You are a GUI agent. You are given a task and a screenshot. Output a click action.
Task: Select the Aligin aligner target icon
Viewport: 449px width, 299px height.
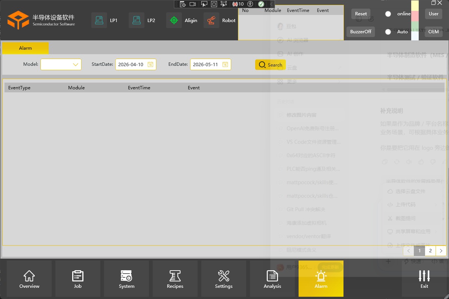(x=174, y=20)
